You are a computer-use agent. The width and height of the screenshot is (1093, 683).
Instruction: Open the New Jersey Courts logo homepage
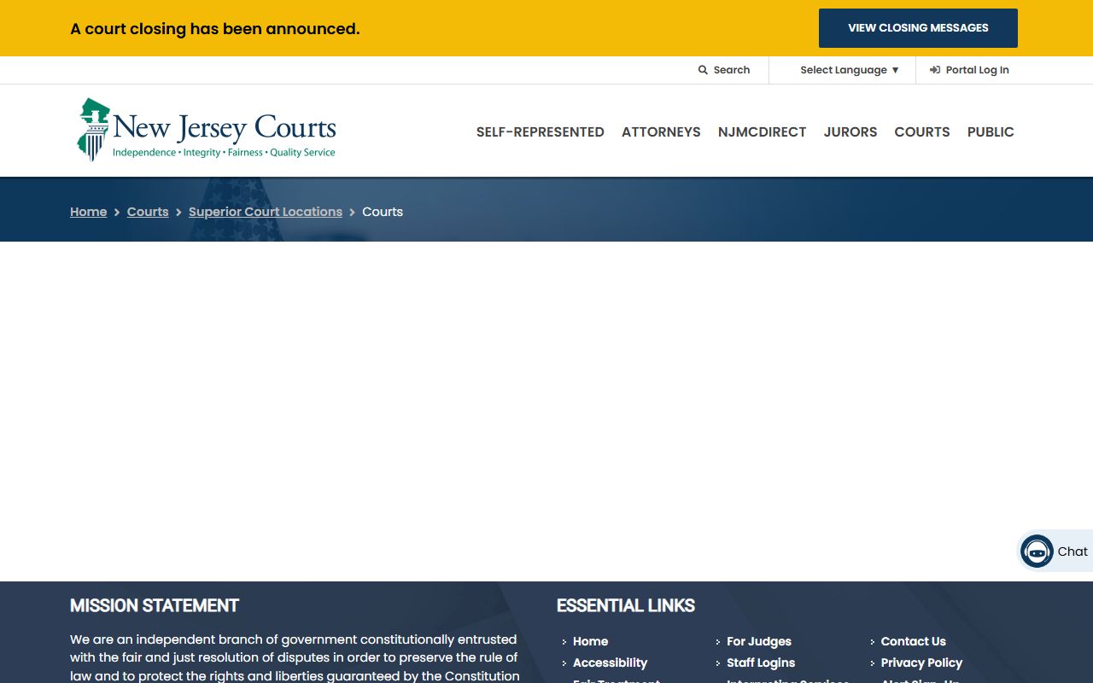pos(207,130)
